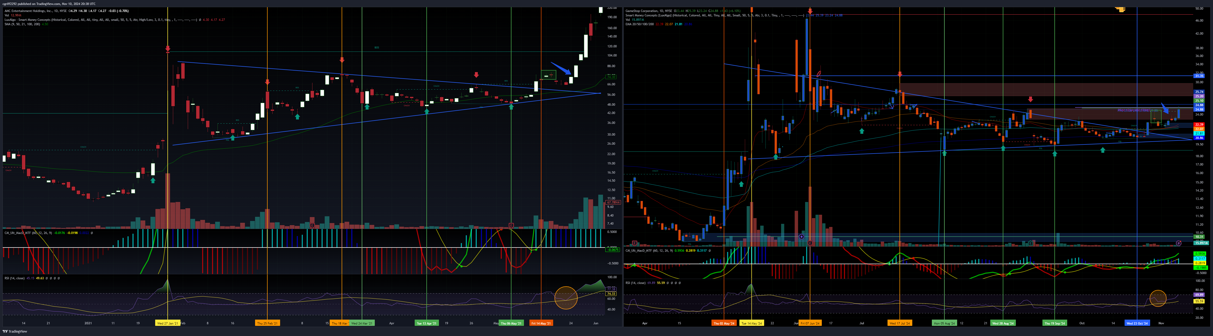Select the Tue 14 May '24 date marker

[x=752, y=323]
